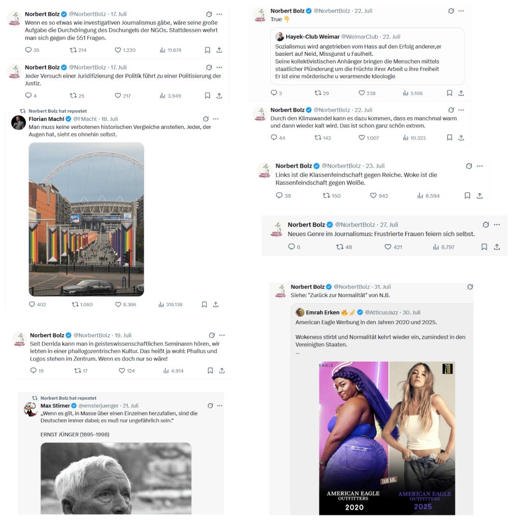Open more menu on the 27. Juli tweet
520x520 pixels.
coord(497,224)
